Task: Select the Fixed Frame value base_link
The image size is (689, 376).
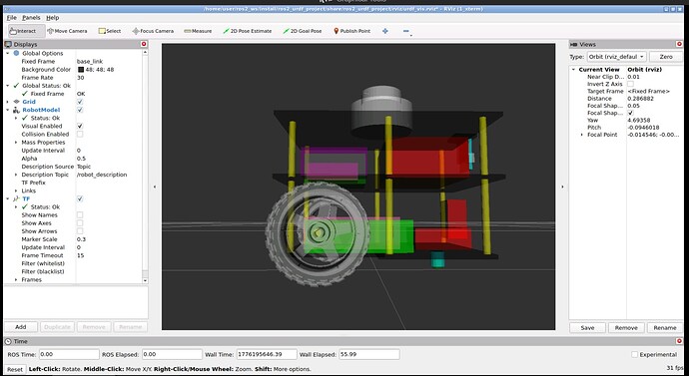Action: [90, 62]
